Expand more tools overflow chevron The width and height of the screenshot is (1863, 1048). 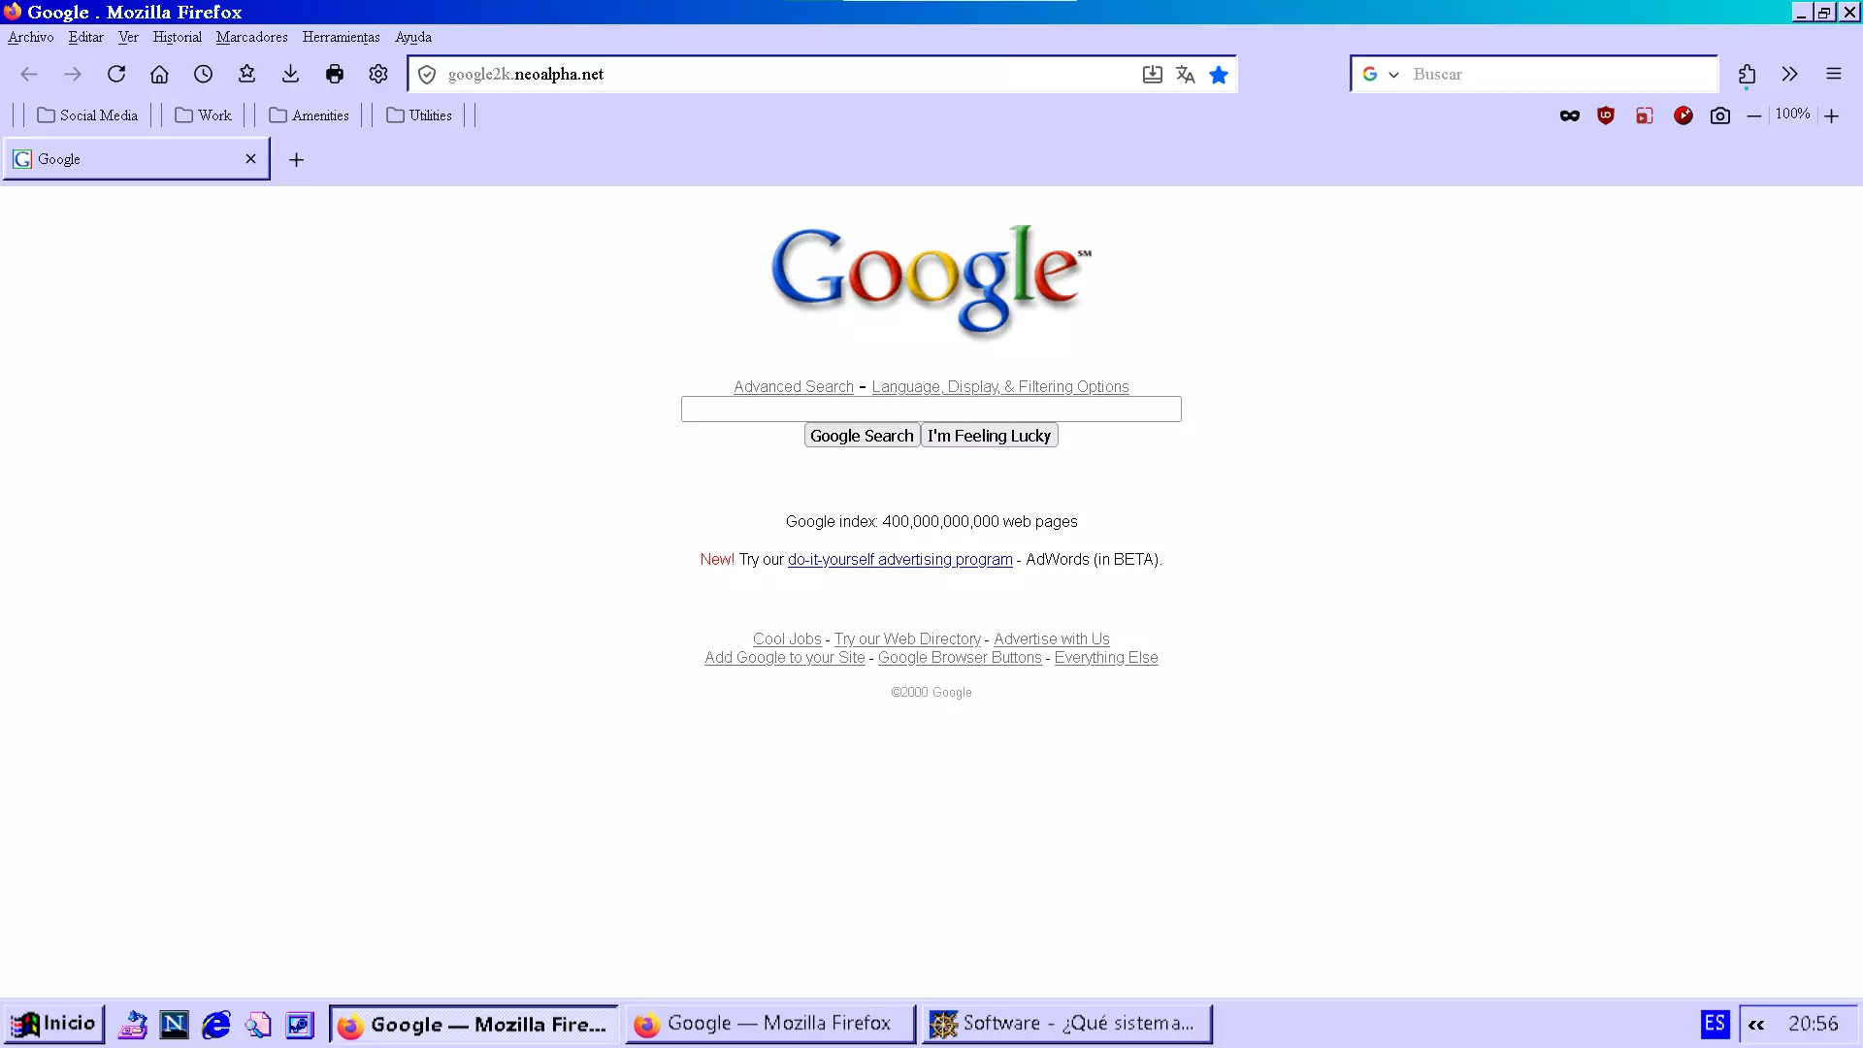1789,74
